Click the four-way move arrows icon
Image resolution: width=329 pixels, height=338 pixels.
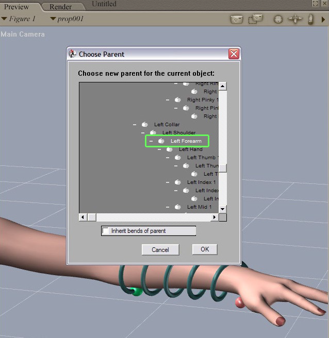click(x=295, y=19)
